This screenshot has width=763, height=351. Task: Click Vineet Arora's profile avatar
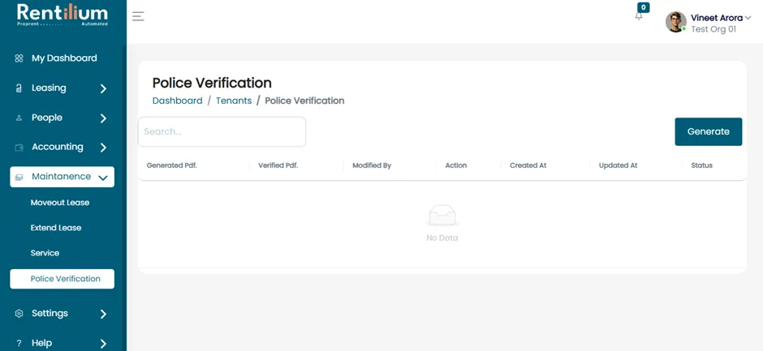676,22
